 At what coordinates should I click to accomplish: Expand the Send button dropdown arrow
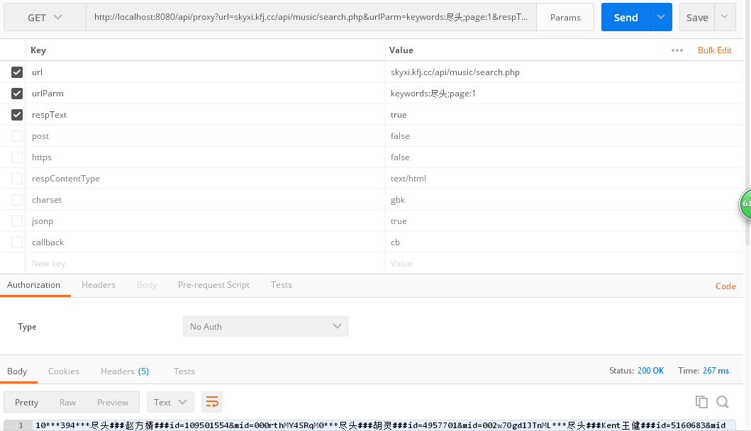click(662, 18)
